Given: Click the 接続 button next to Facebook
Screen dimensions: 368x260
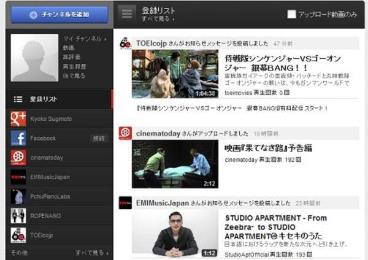Looking at the screenshot, I should [98, 139].
